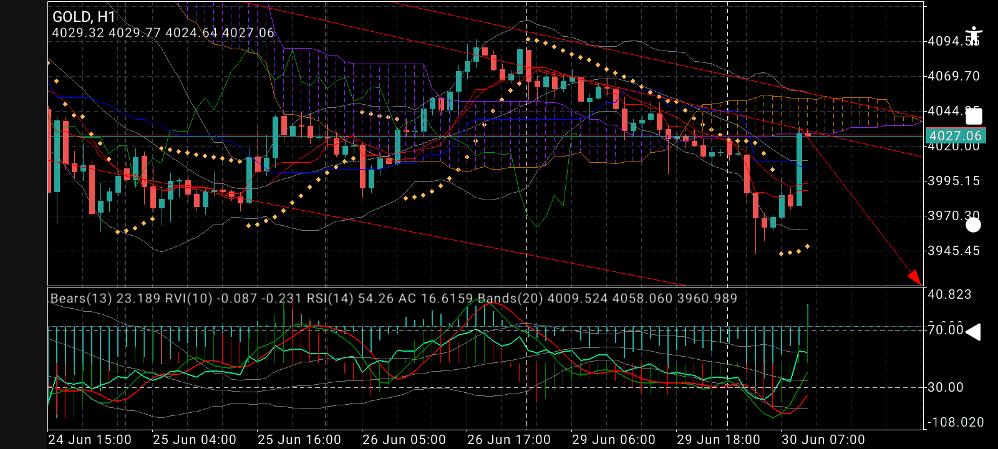Tap the AC 16.6159 indicator label
This screenshot has width=998, height=449.
435,298
